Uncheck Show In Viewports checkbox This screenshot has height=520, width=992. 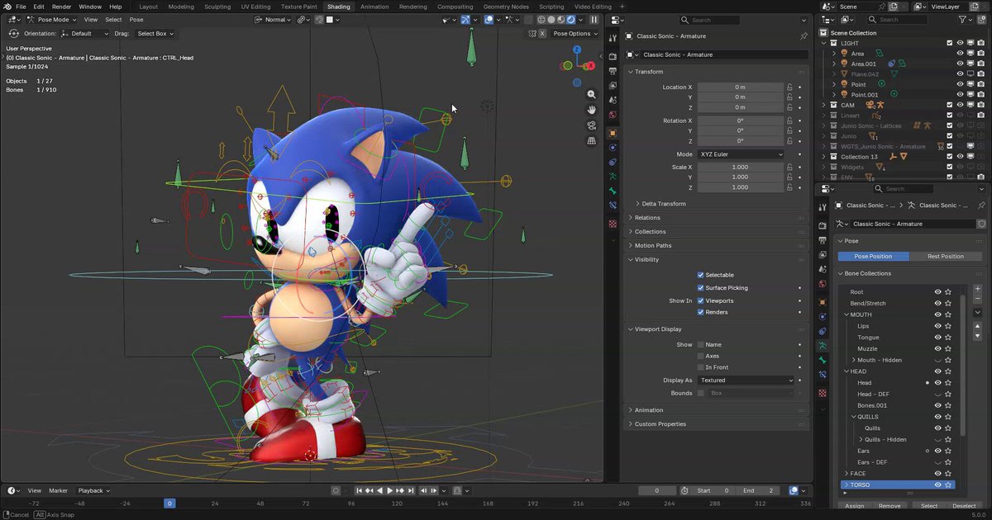[x=701, y=300]
